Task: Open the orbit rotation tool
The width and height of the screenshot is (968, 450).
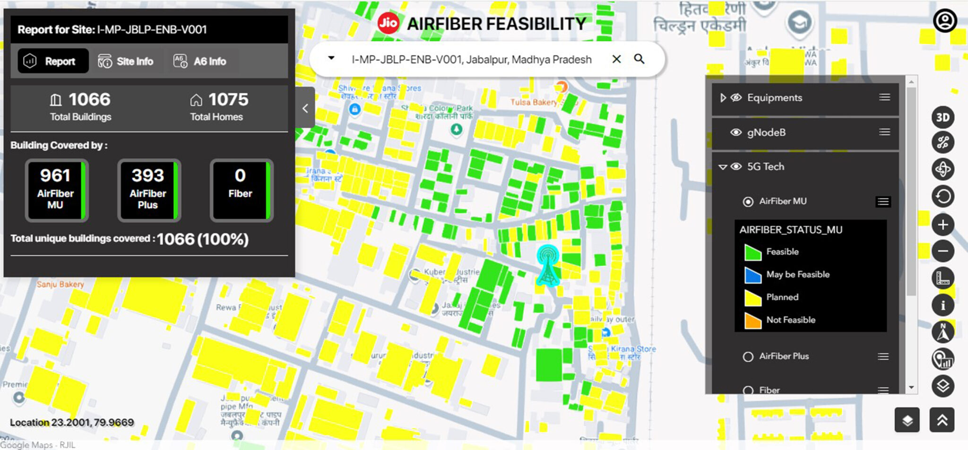Action: tap(942, 169)
